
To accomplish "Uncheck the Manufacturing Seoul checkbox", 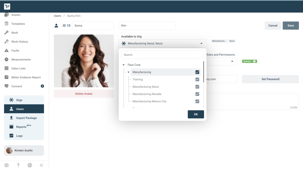I will tap(197, 87).
